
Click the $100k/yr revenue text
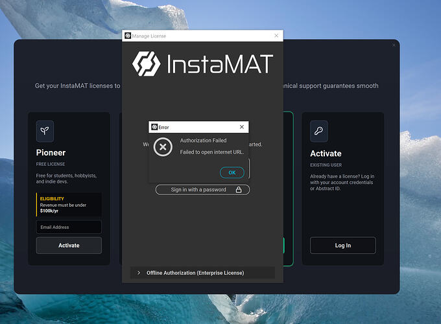[49, 211]
